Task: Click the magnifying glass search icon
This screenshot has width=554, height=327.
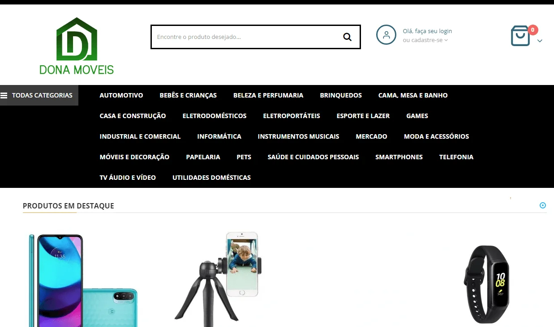Action: coord(347,37)
